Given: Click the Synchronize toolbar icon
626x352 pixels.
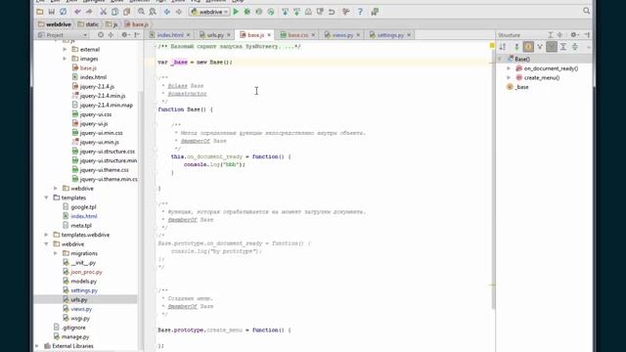Looking at the screenshot, I should click(x=63, y=12).
